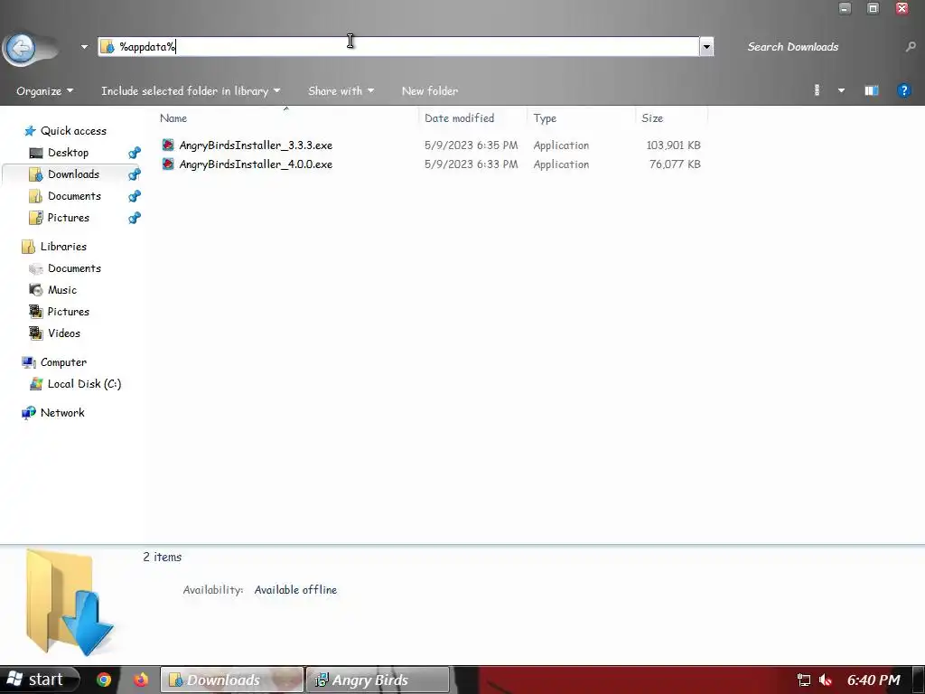Click the New folder button
The width and height of the screenshot is (925, 694).
(x=430, y=91)
